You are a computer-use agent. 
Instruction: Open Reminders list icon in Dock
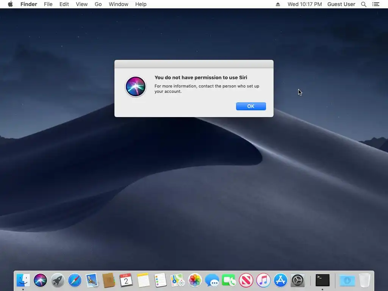(x=160, y=280)
